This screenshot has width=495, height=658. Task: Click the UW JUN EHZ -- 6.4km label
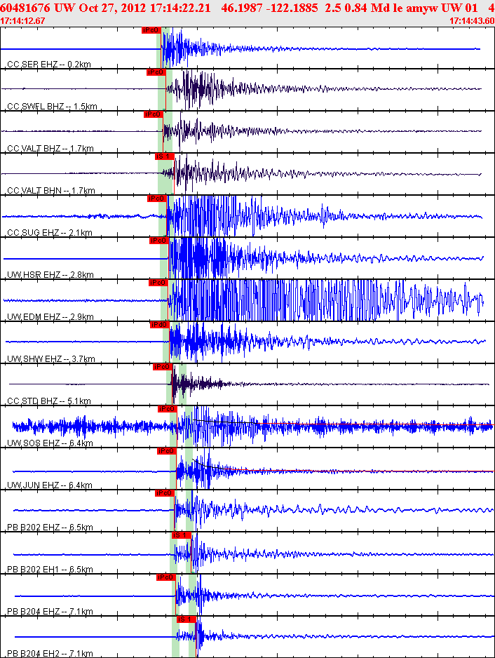50,485
